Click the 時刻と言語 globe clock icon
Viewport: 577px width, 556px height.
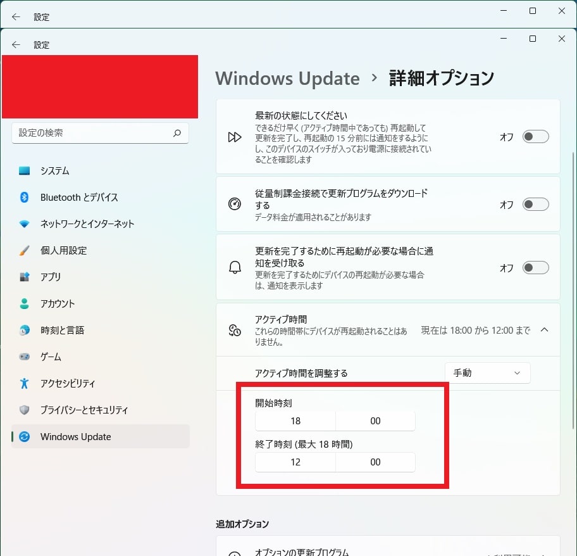coord(24,331)
